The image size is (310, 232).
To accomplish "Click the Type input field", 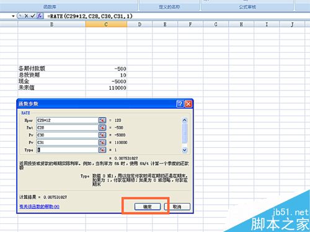I will point(68,150).
